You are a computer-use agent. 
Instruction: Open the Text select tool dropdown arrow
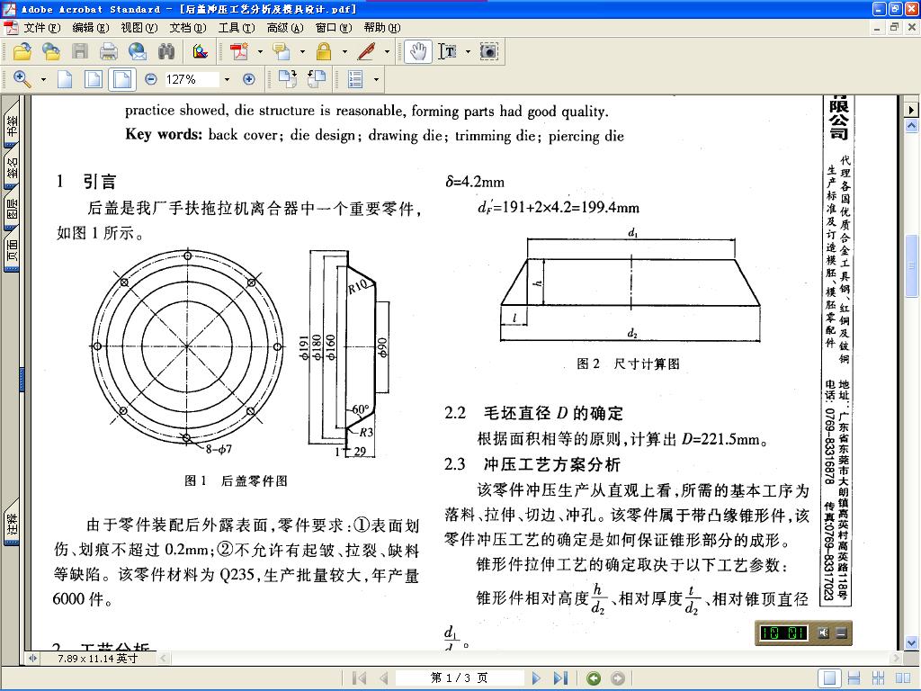pyautogui.click(x=468, y=51)
